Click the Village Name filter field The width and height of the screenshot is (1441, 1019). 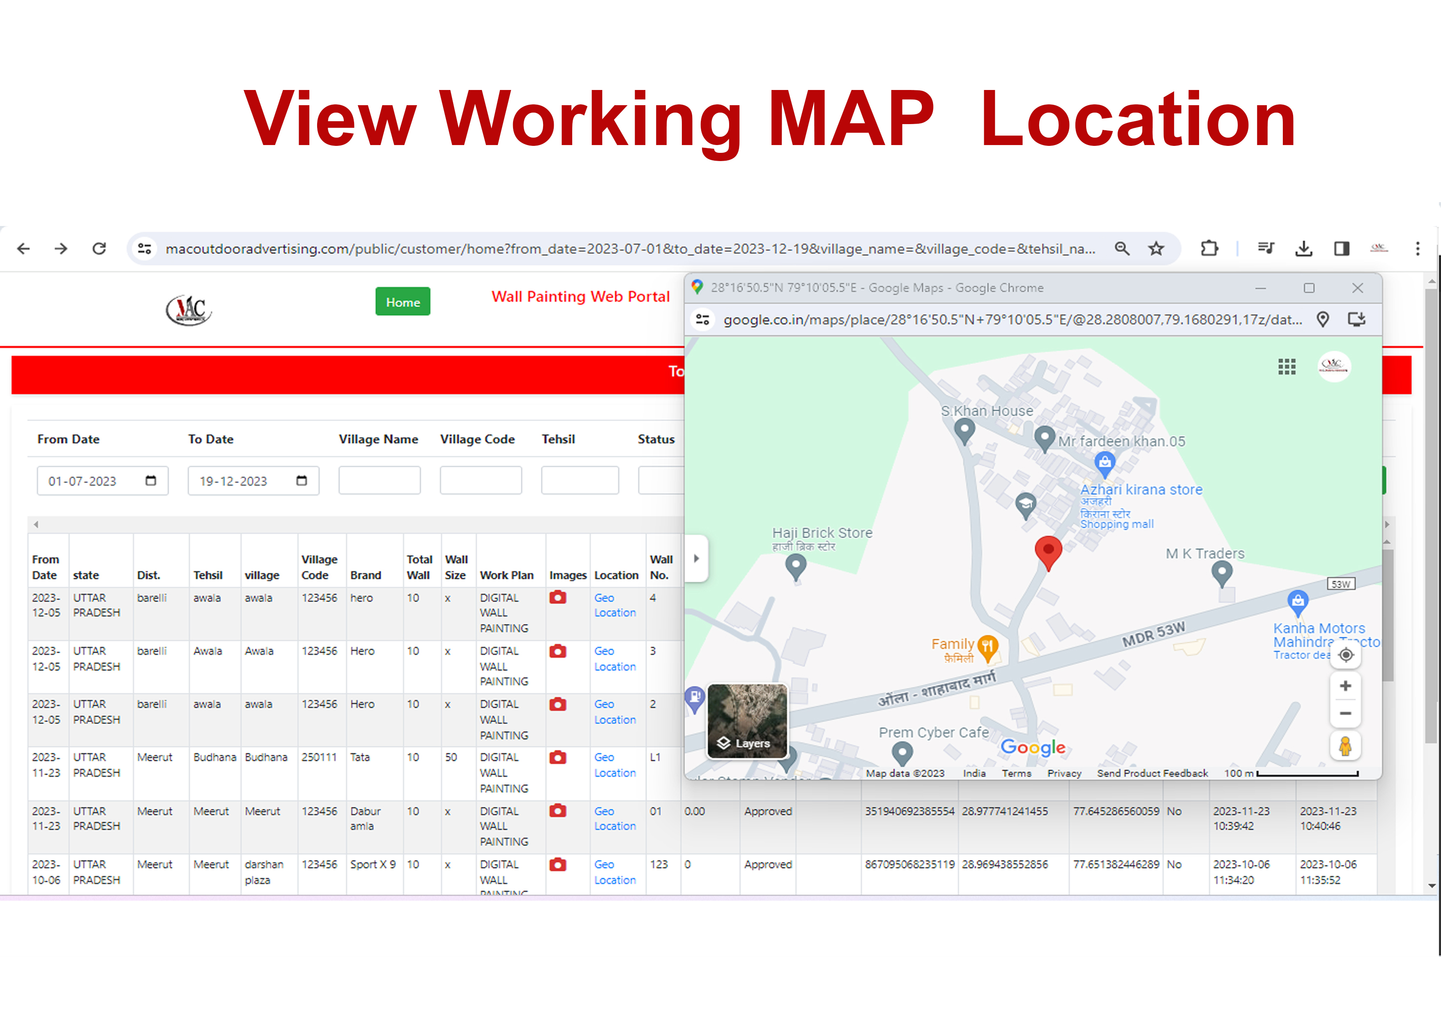point(380,480)
